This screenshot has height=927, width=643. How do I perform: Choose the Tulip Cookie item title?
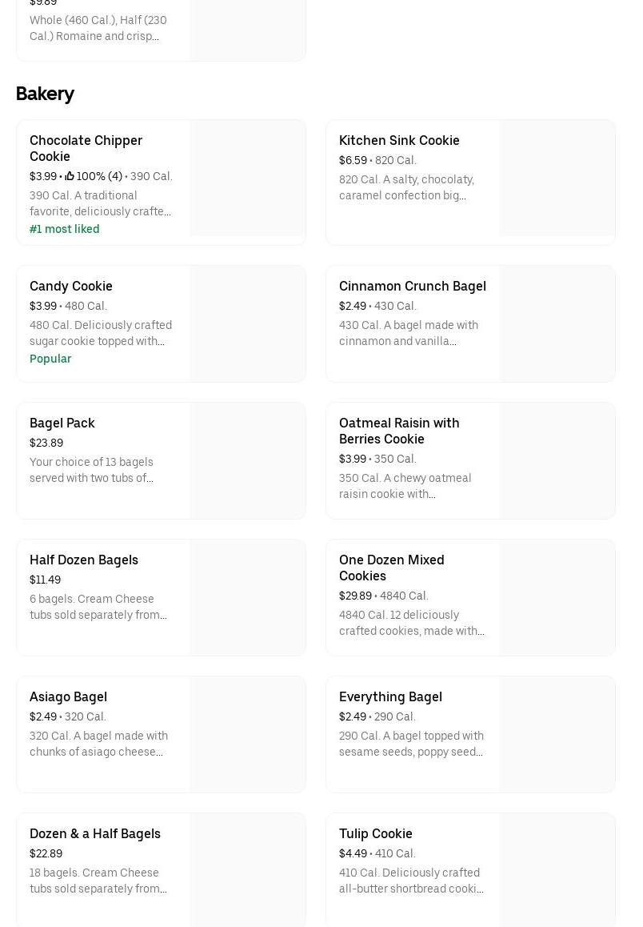point(376,833)
